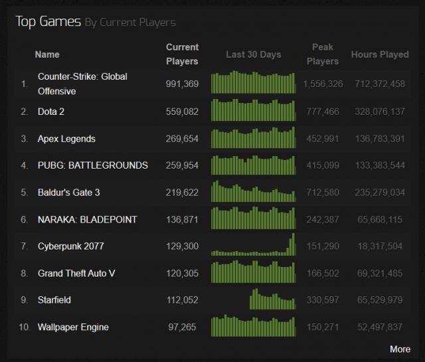The height and width of the screenshot is (362, 425).
Task: Click the More link below table
Action: (x=400, y=349)
